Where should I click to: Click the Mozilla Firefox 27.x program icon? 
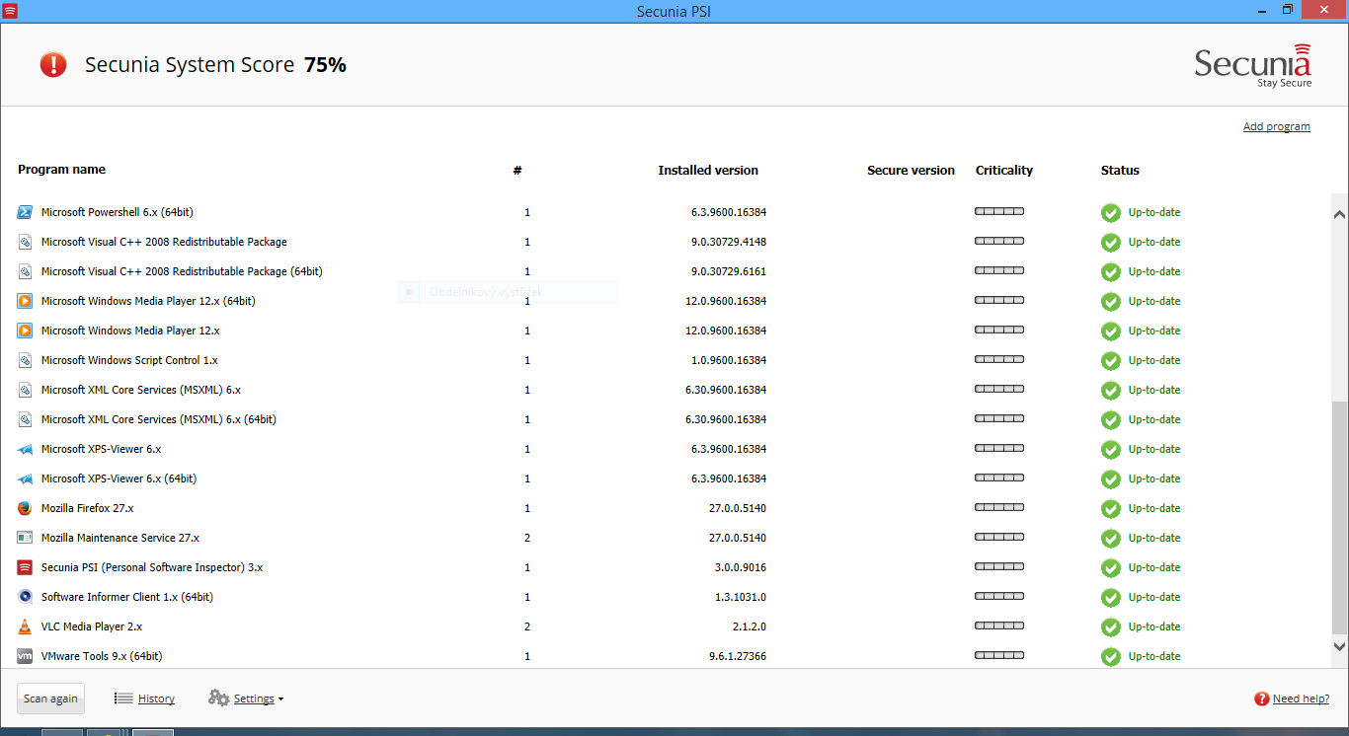(x=25, y=508)
